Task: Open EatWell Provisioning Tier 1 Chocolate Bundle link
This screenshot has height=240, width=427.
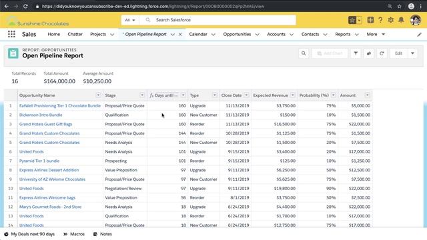Action: (x=60, y=105)
